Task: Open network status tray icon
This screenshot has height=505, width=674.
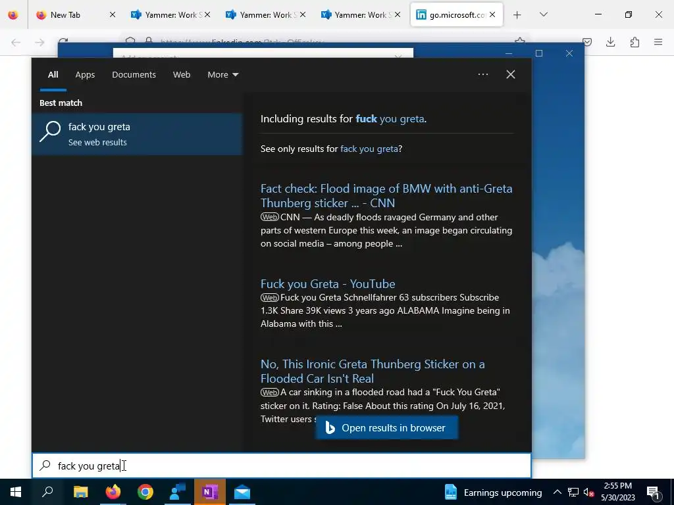Action: [573, 492]
